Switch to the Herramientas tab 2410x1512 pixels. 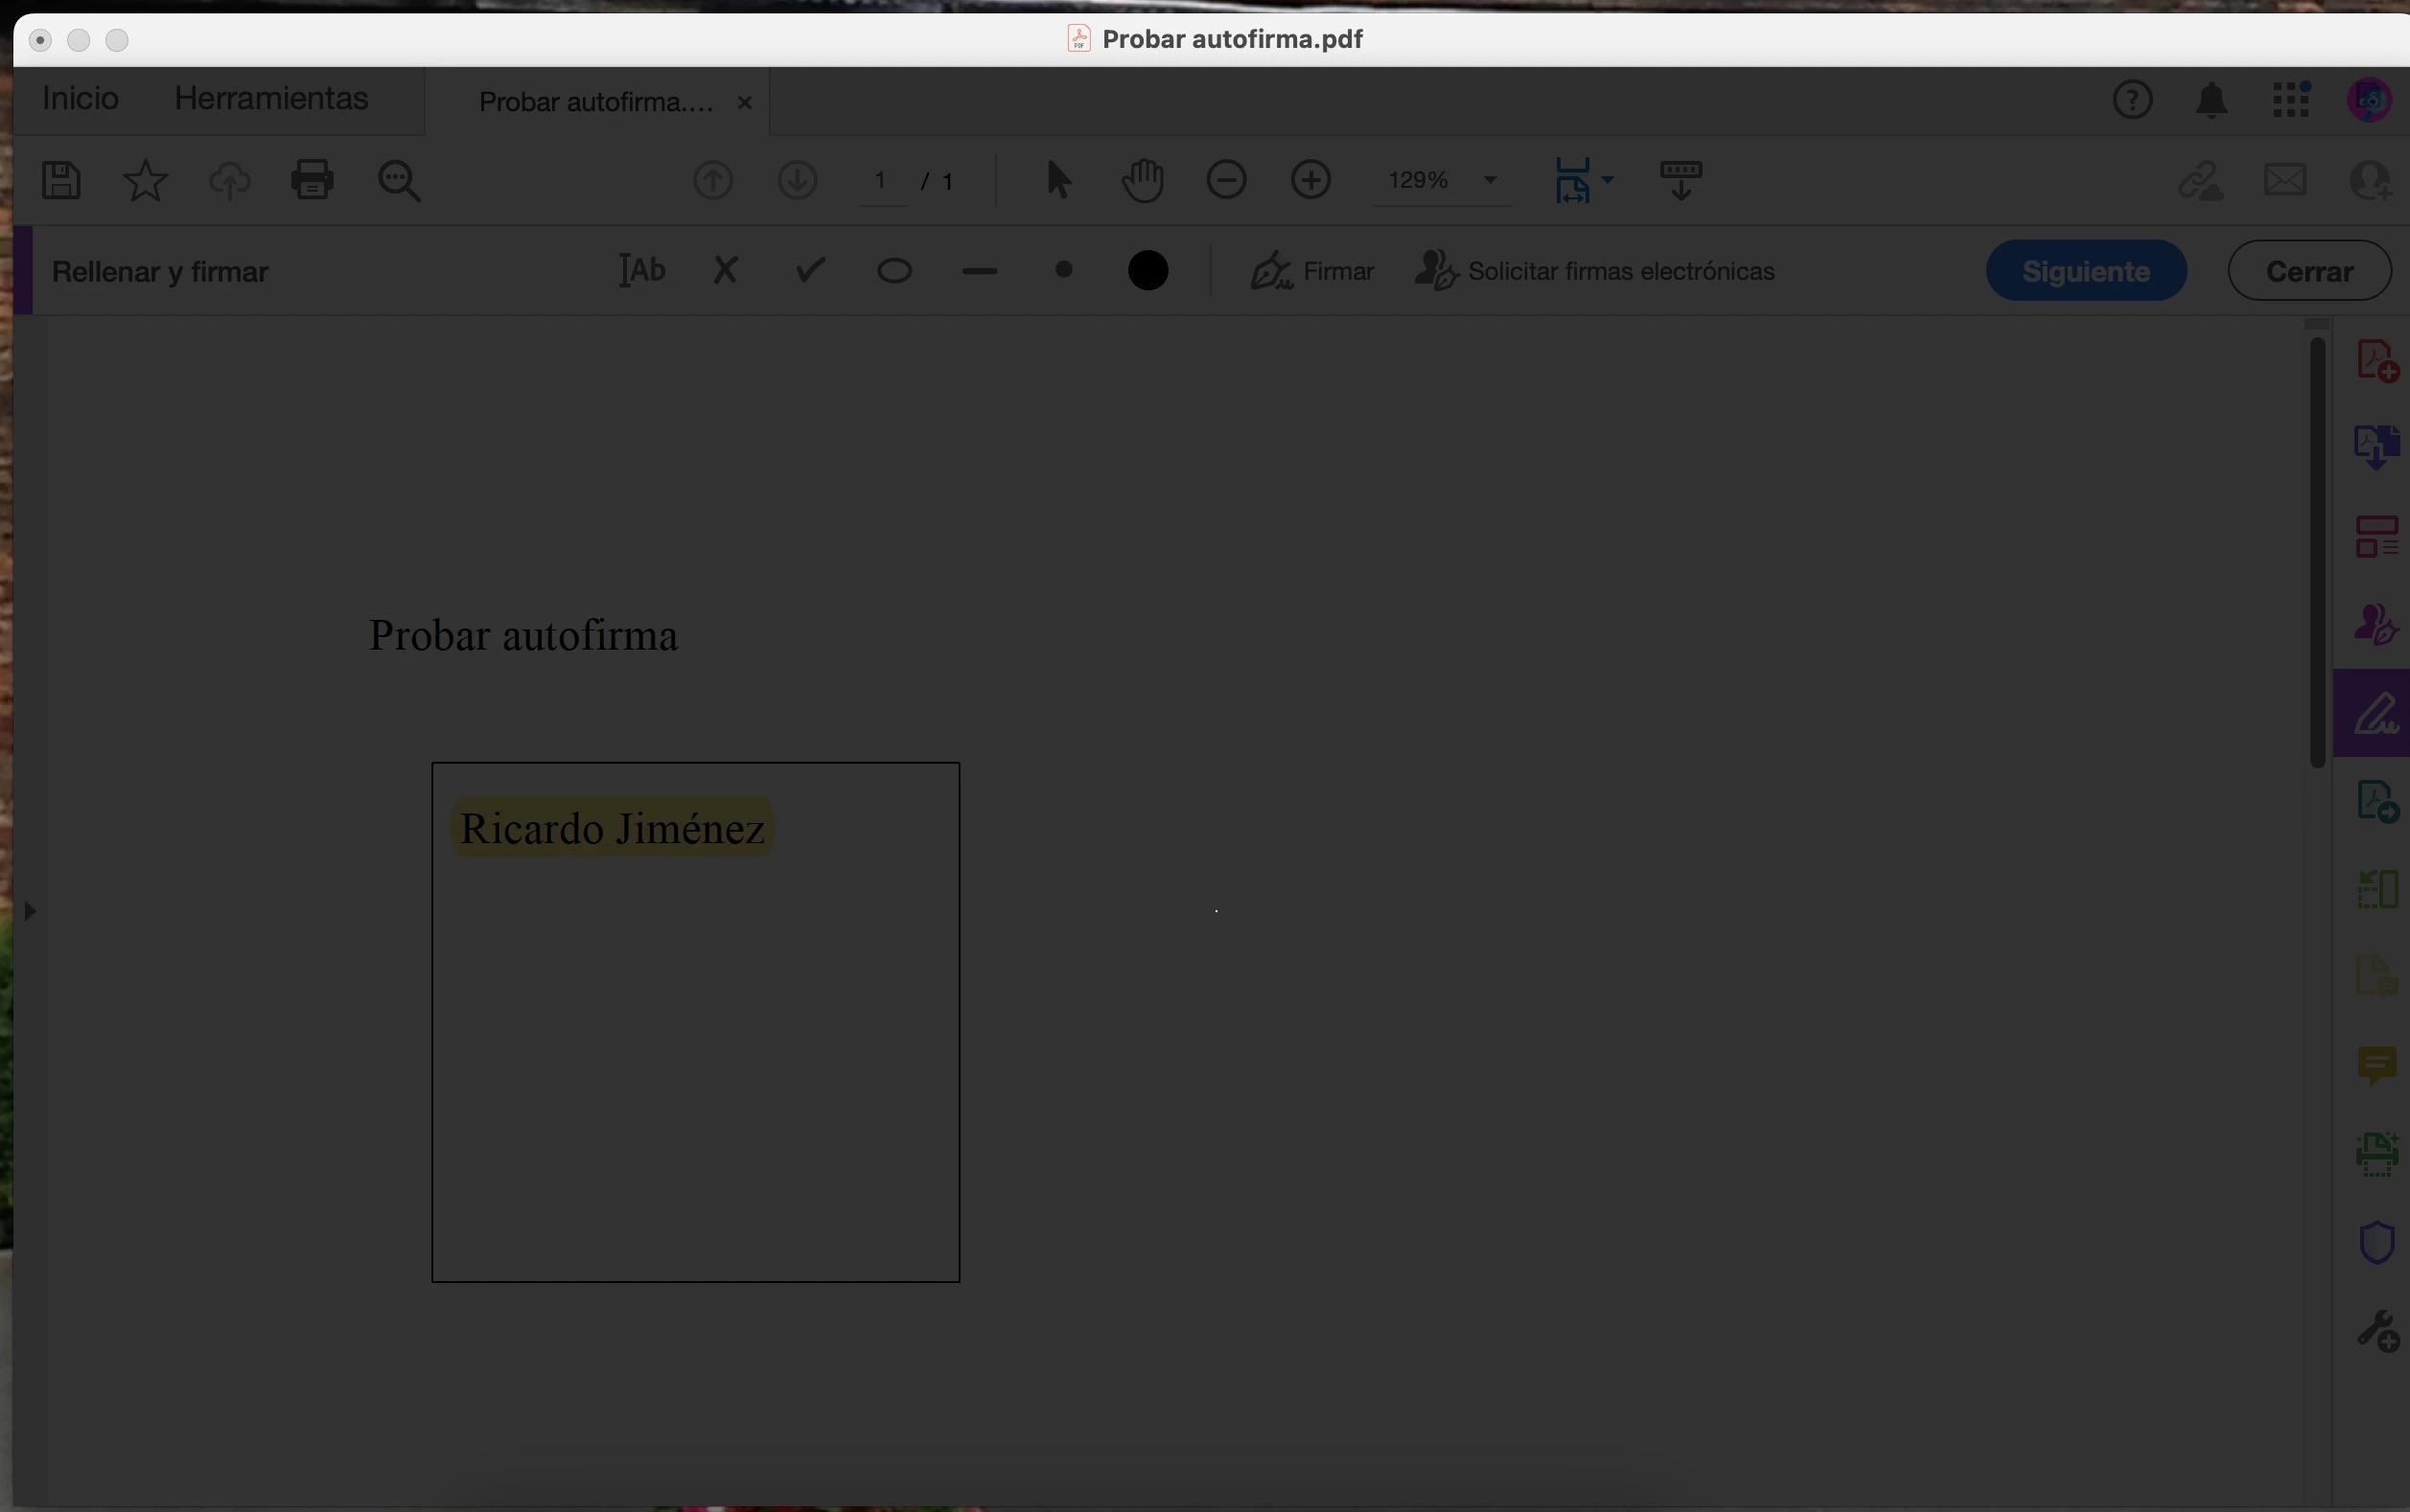click(x=271, y=98)
